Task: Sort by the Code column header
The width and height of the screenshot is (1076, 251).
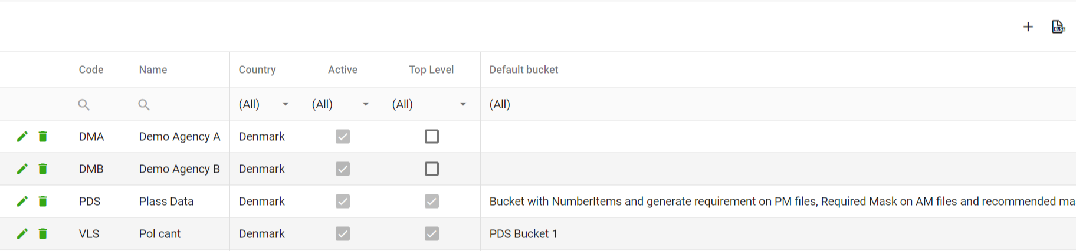Action: tap(91, 70)
